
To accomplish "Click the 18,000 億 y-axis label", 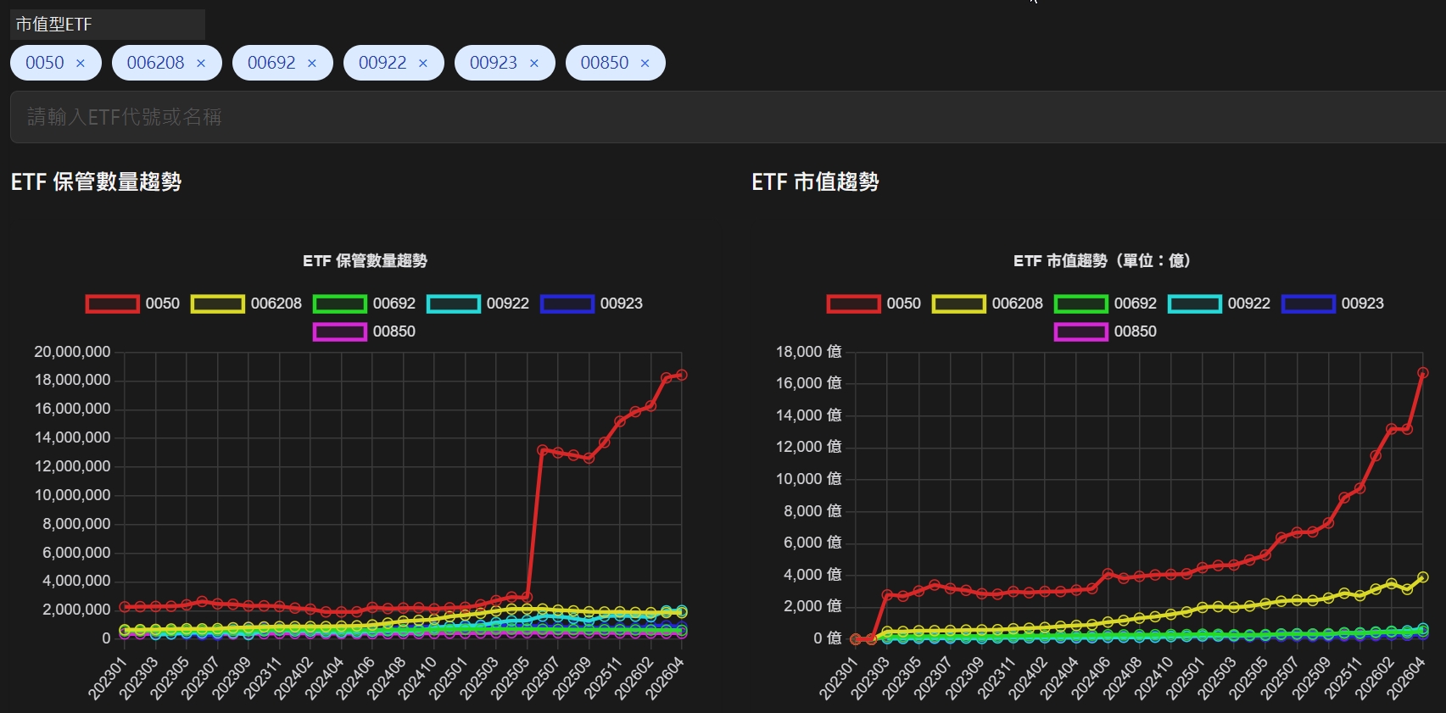I will tap(808, 351).
